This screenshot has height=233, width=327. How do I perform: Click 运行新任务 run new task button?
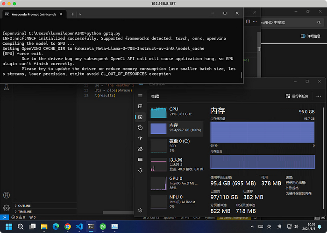click(x=297, y=96)
